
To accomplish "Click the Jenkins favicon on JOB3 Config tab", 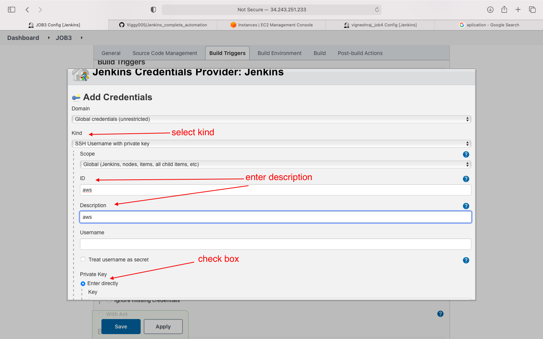I will coord(31,25).
